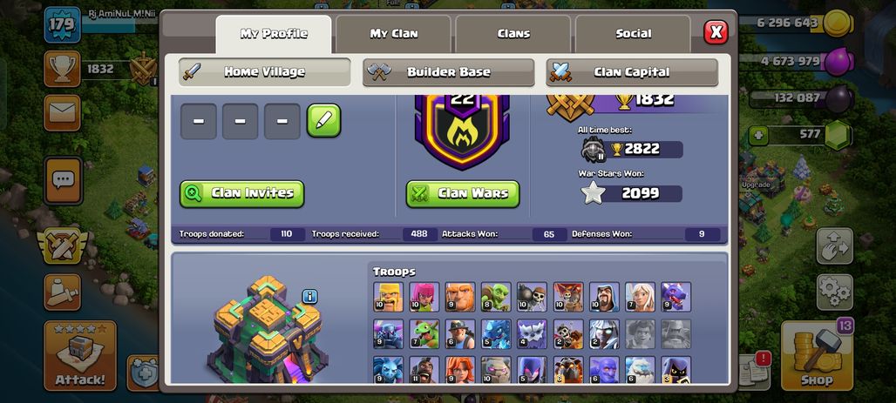This screenshot has height=403, width=896.
Task: Open the Town Hall info icon
Action: 309,296
